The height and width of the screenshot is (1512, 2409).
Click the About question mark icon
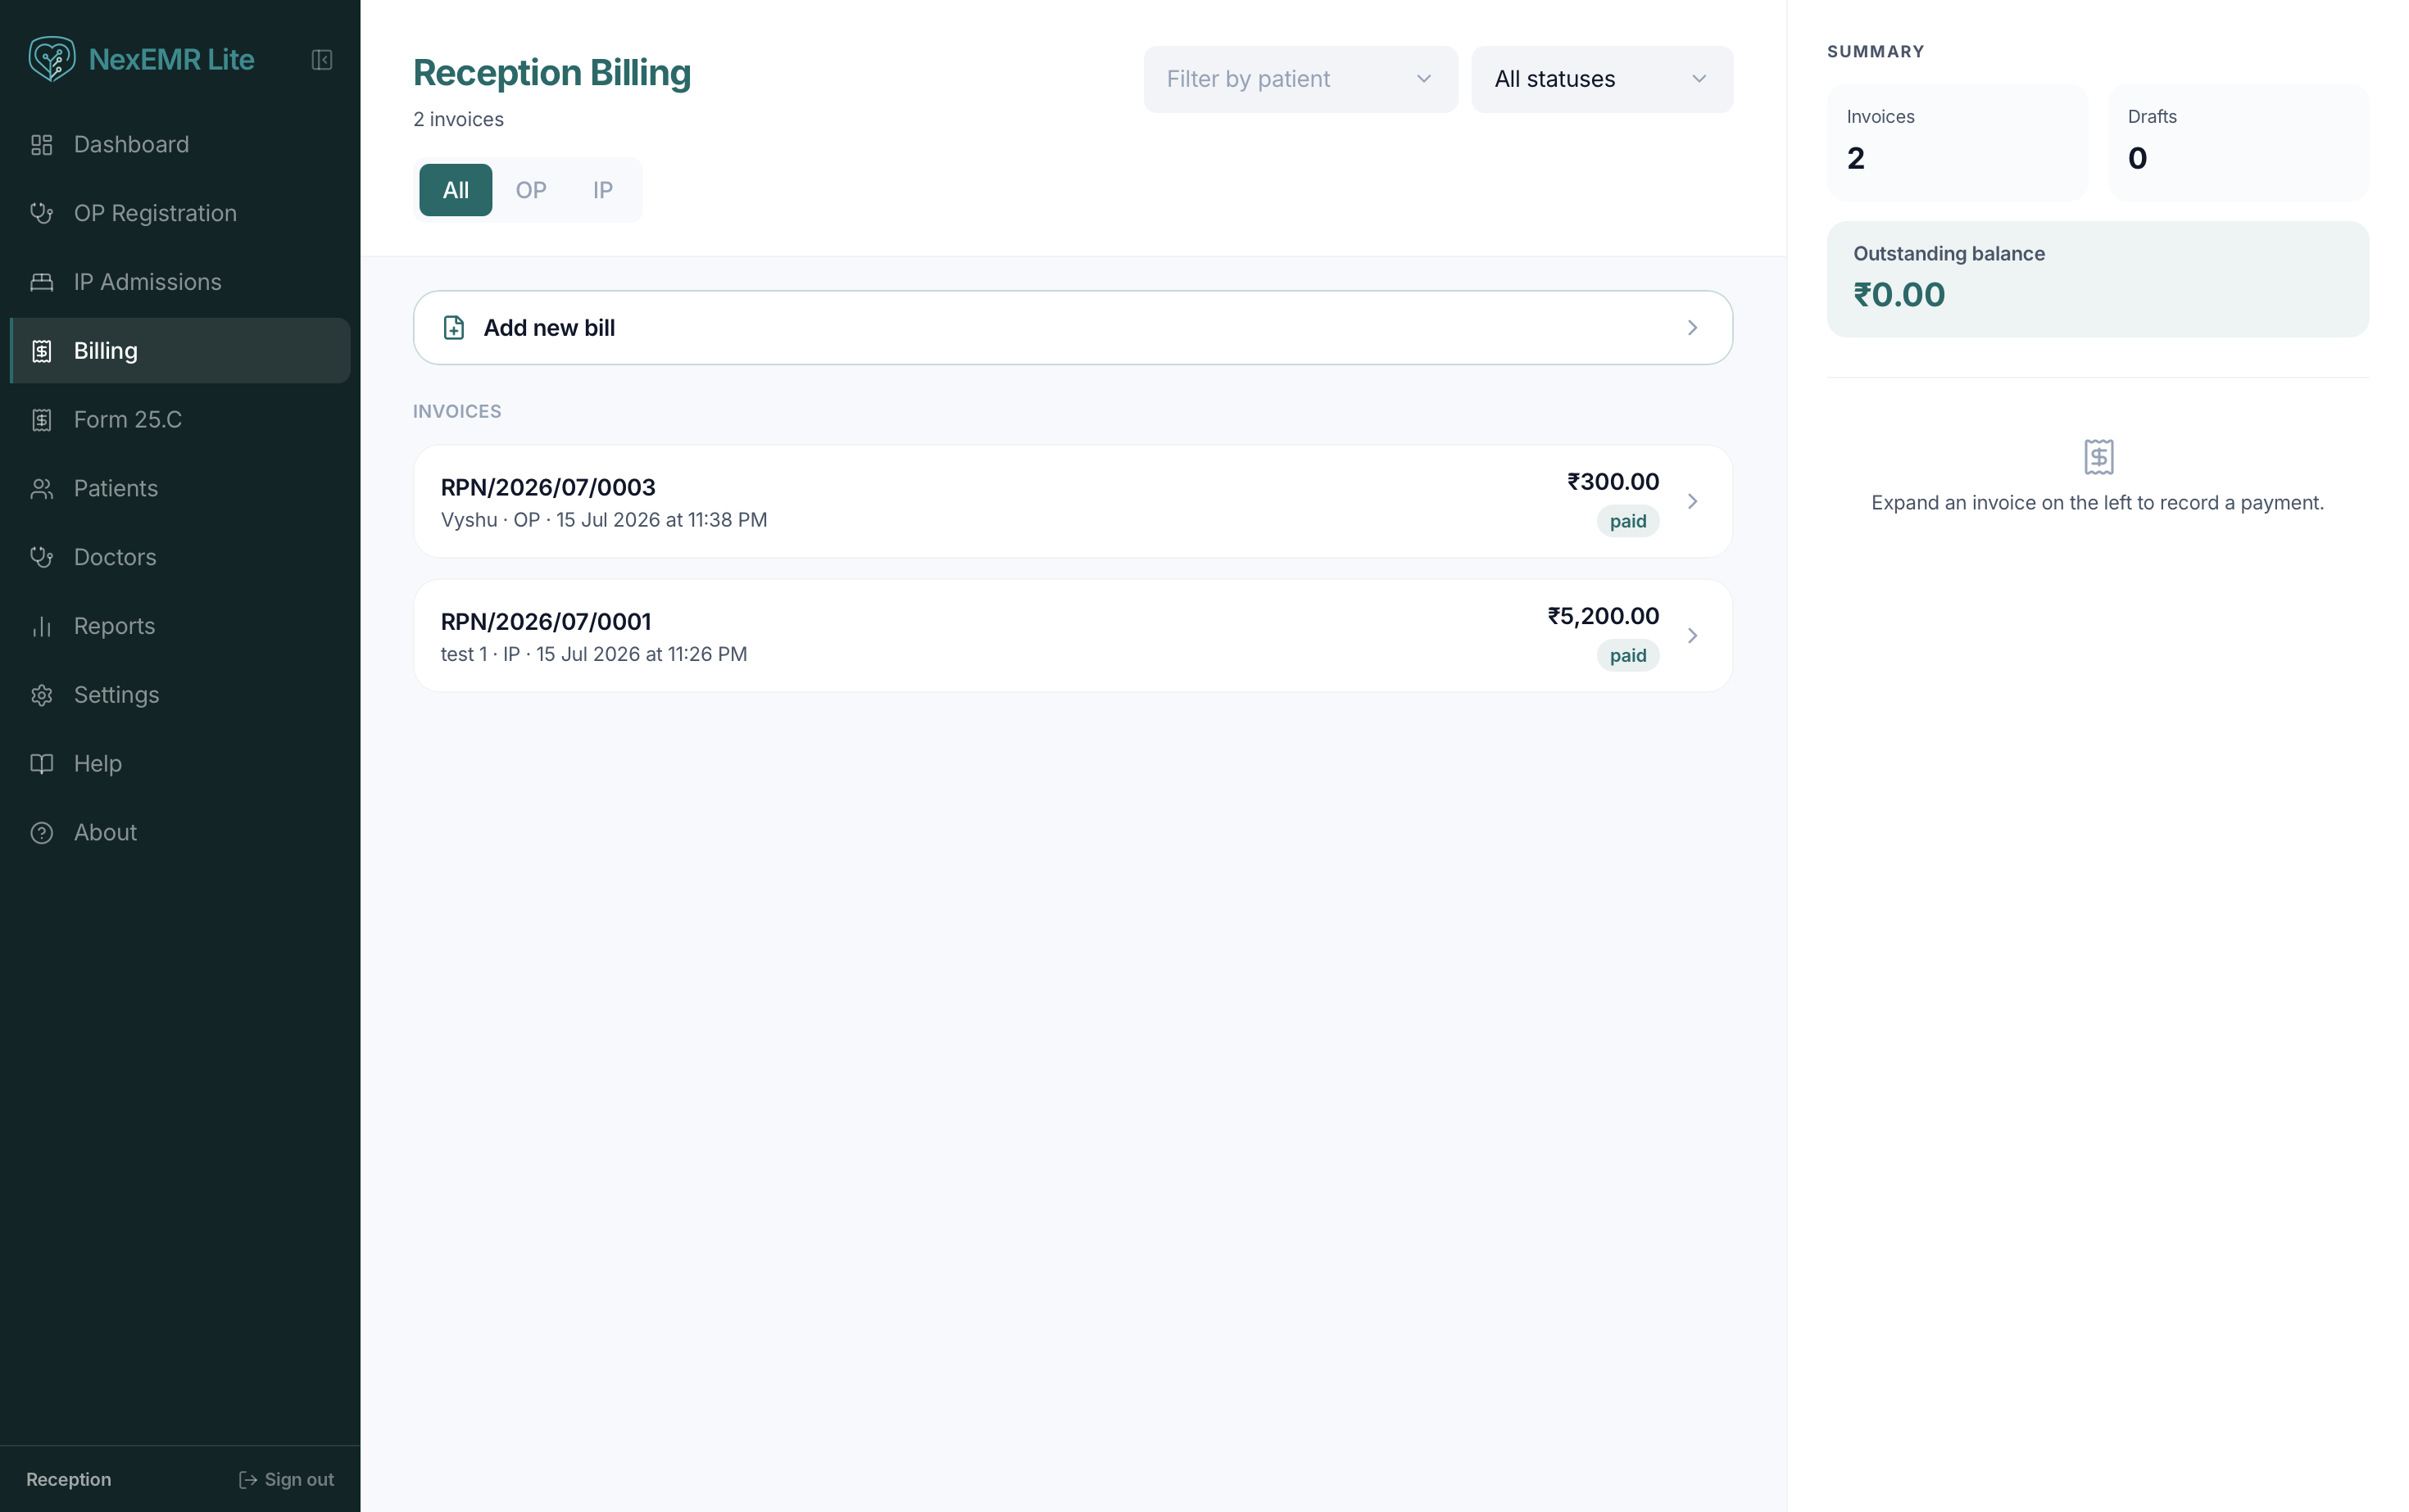(41, 832)
